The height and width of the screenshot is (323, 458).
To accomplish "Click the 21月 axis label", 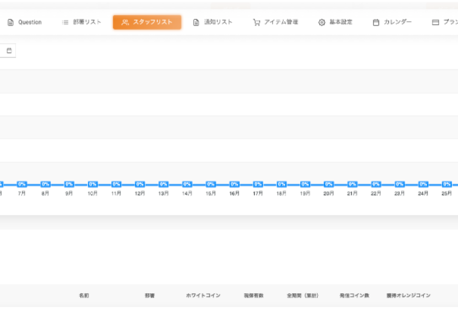I will (352, 194).
